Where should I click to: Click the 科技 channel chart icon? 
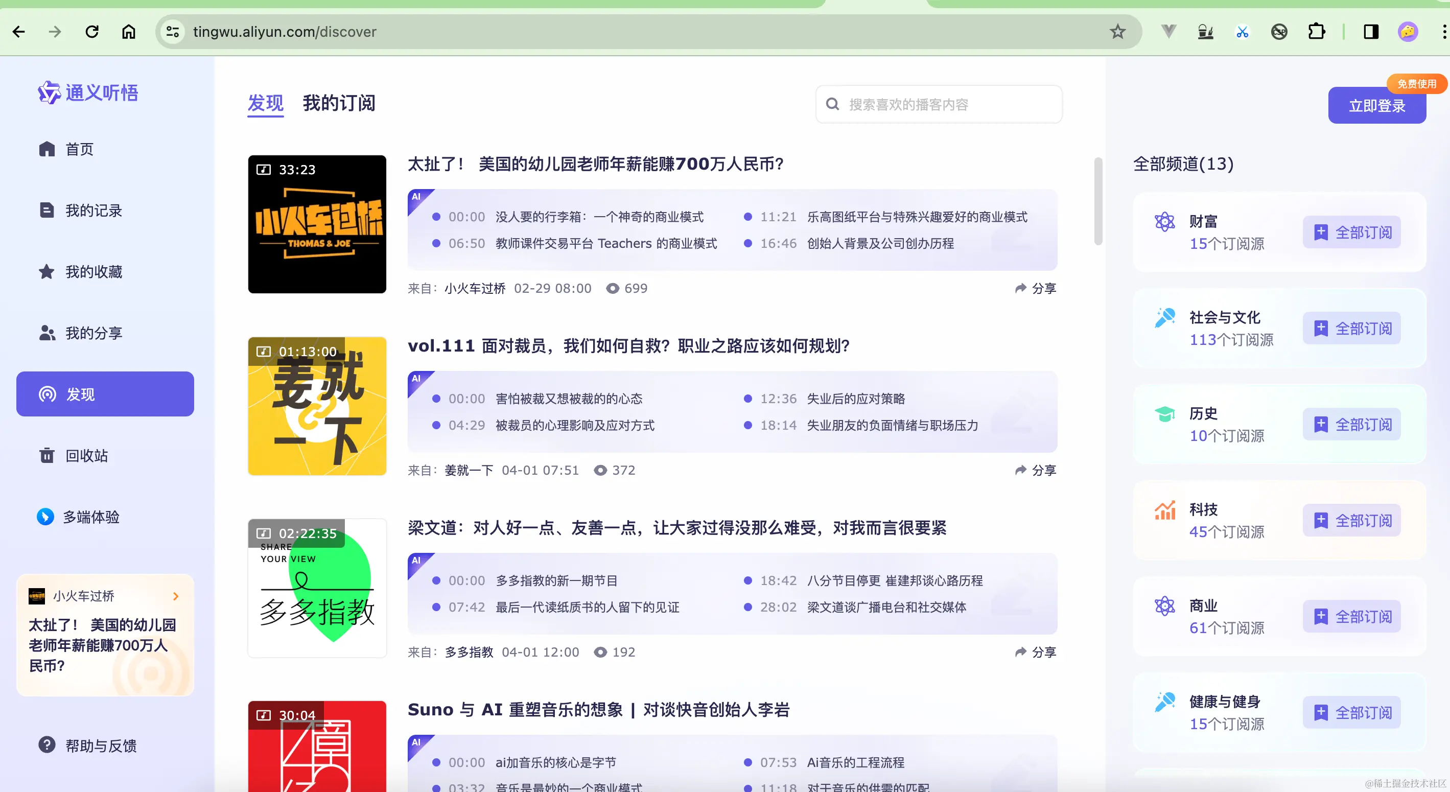click(1164, 510)
